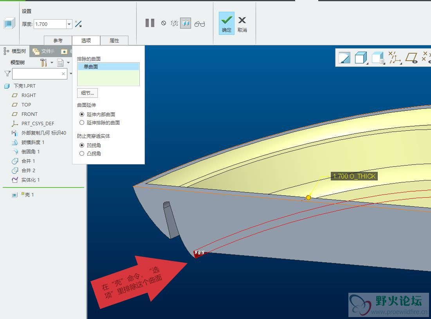431x319 pixels.
Task: Select 合并 2 feature
Action: tap(28, 170)
